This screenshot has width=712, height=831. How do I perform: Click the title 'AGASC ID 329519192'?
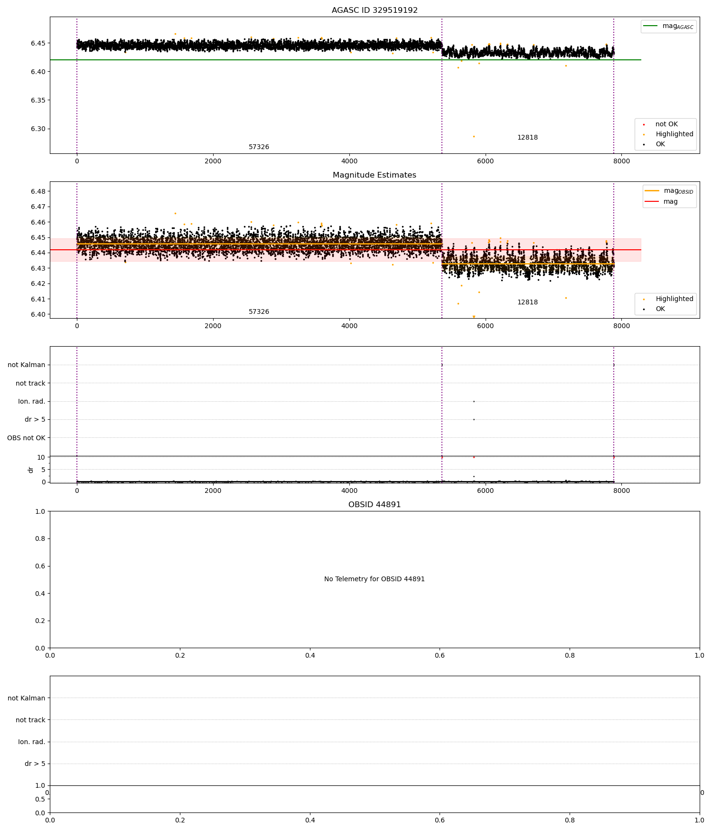[375, 10]
